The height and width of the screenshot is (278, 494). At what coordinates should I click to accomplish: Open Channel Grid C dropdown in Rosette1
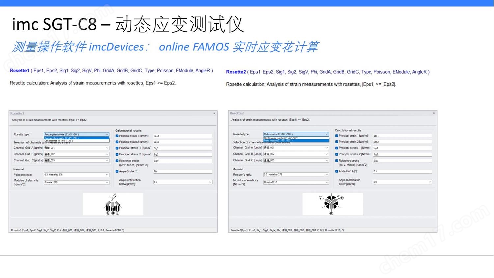point(76,161)
